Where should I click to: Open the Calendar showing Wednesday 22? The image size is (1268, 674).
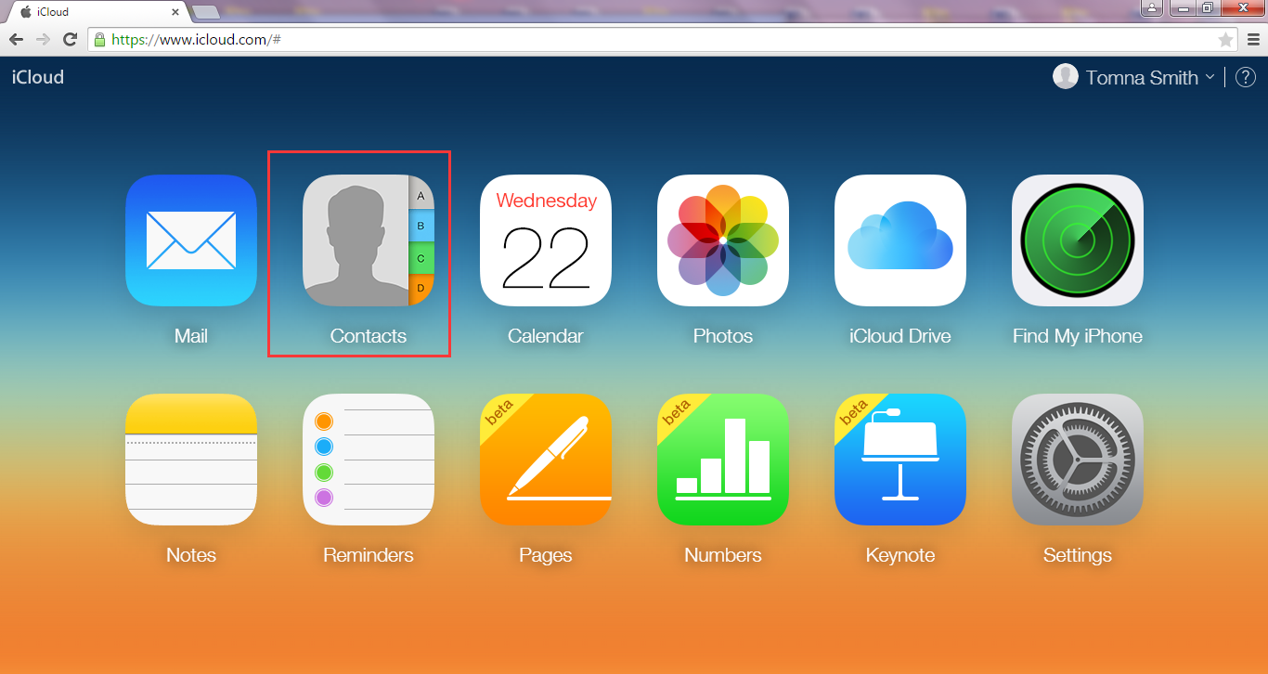[545, 240]
